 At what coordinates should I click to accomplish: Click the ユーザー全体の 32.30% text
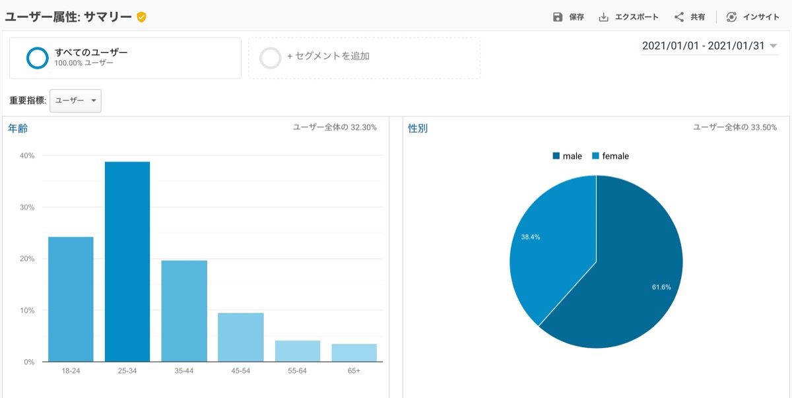point(335,127)
